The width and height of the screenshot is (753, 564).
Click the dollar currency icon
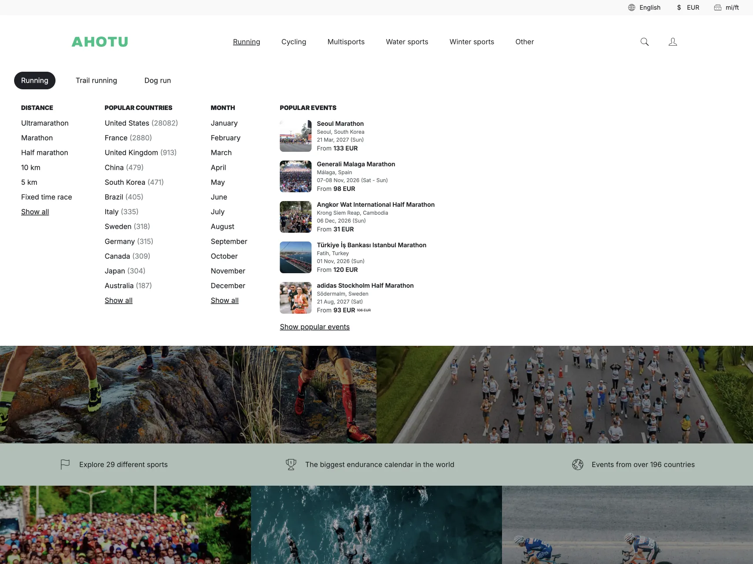coord(679,7)
